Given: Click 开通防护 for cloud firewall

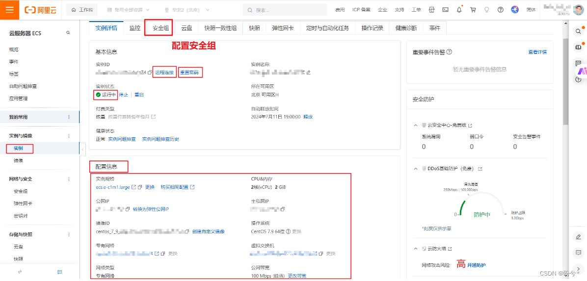Looking at the screenshot, I should (476, 265).
